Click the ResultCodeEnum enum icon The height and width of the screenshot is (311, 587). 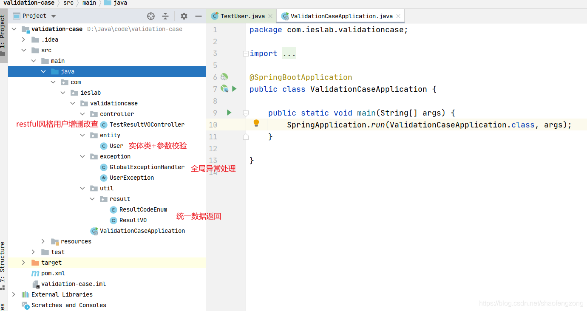click(x=113, y=209)
